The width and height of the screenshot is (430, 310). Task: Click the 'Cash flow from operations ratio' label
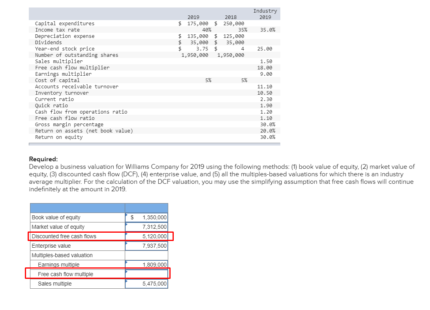(x=81, y=112)
